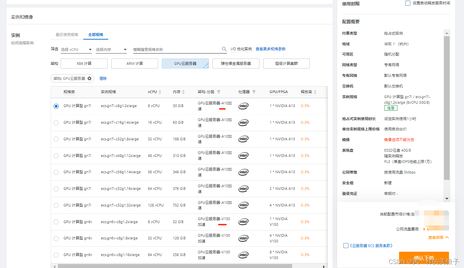Collapse the 查看明细 price details
Image resolution: width=464 pixels, height=268 pixels.
click(439, 237)
